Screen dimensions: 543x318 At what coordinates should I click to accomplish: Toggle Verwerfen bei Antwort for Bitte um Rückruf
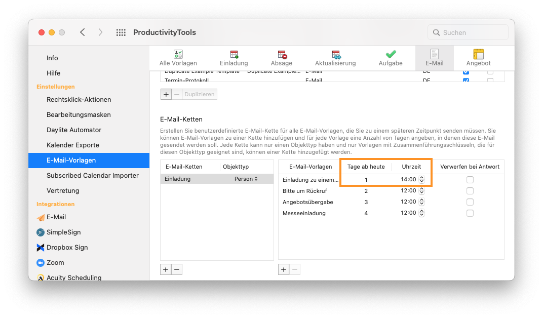(x=470, y=191)
